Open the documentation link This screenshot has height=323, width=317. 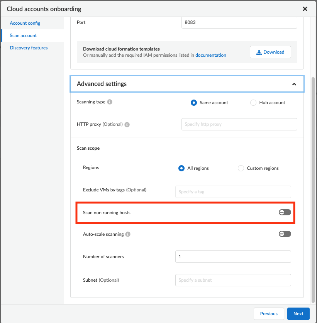[211, 55]
